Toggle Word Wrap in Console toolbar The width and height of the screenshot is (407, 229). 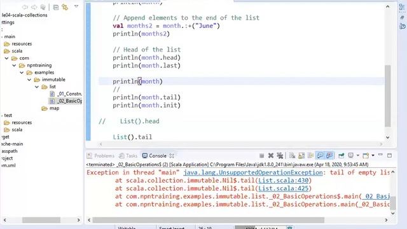[310, 155]
